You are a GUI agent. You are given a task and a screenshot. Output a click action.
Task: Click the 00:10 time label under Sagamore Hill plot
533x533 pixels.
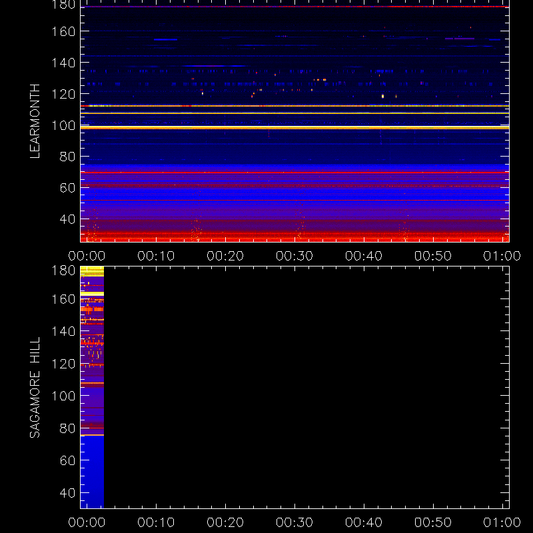click(156, 522)
